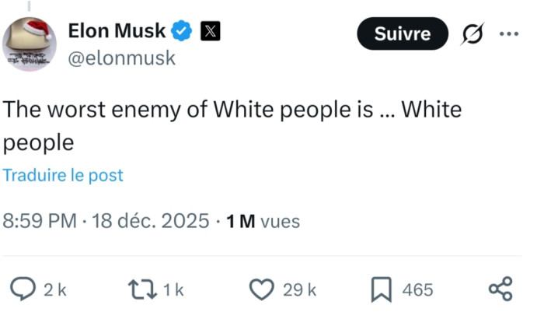Screen dimensions: 544x319
Task: Click the blue verified checkmark badge
Action: tap(182, 31)
